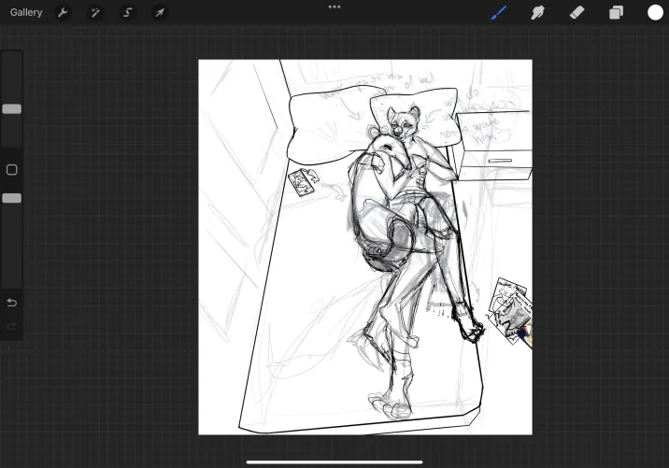
Task: Activate the Selection tool
Action: (x=127, y=13)
